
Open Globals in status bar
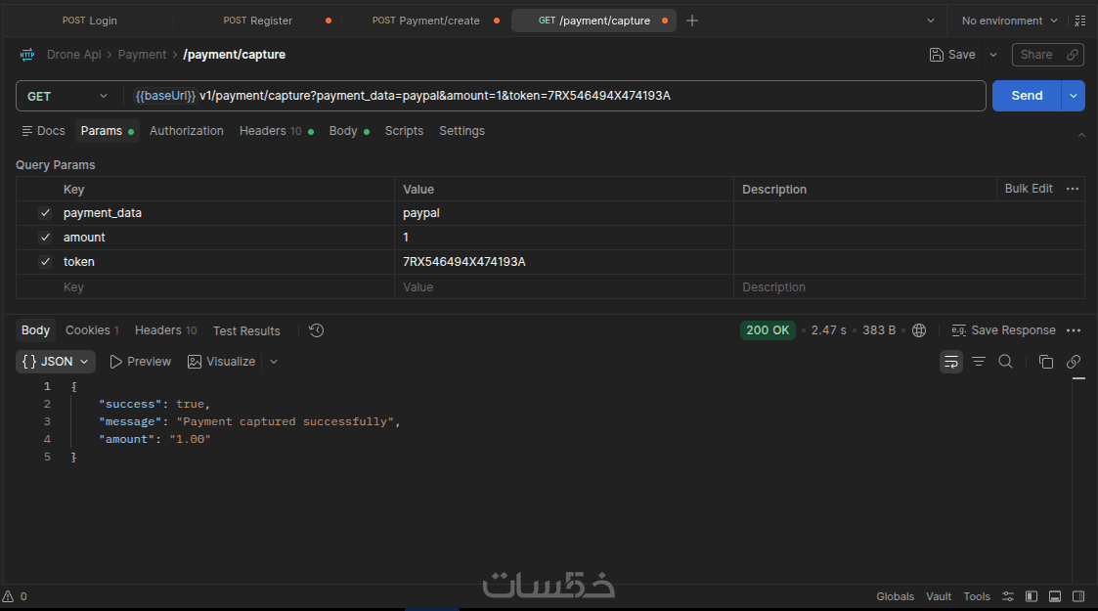pyautogui.click(x=895, y=596)
